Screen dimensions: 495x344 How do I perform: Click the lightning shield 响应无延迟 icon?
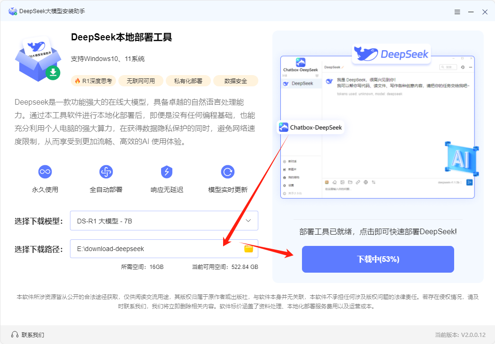point(167,172)
